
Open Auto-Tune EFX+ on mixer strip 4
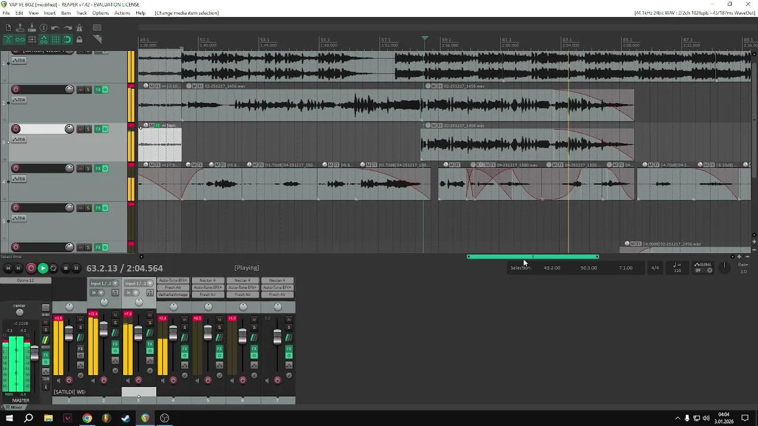point(173,280)
